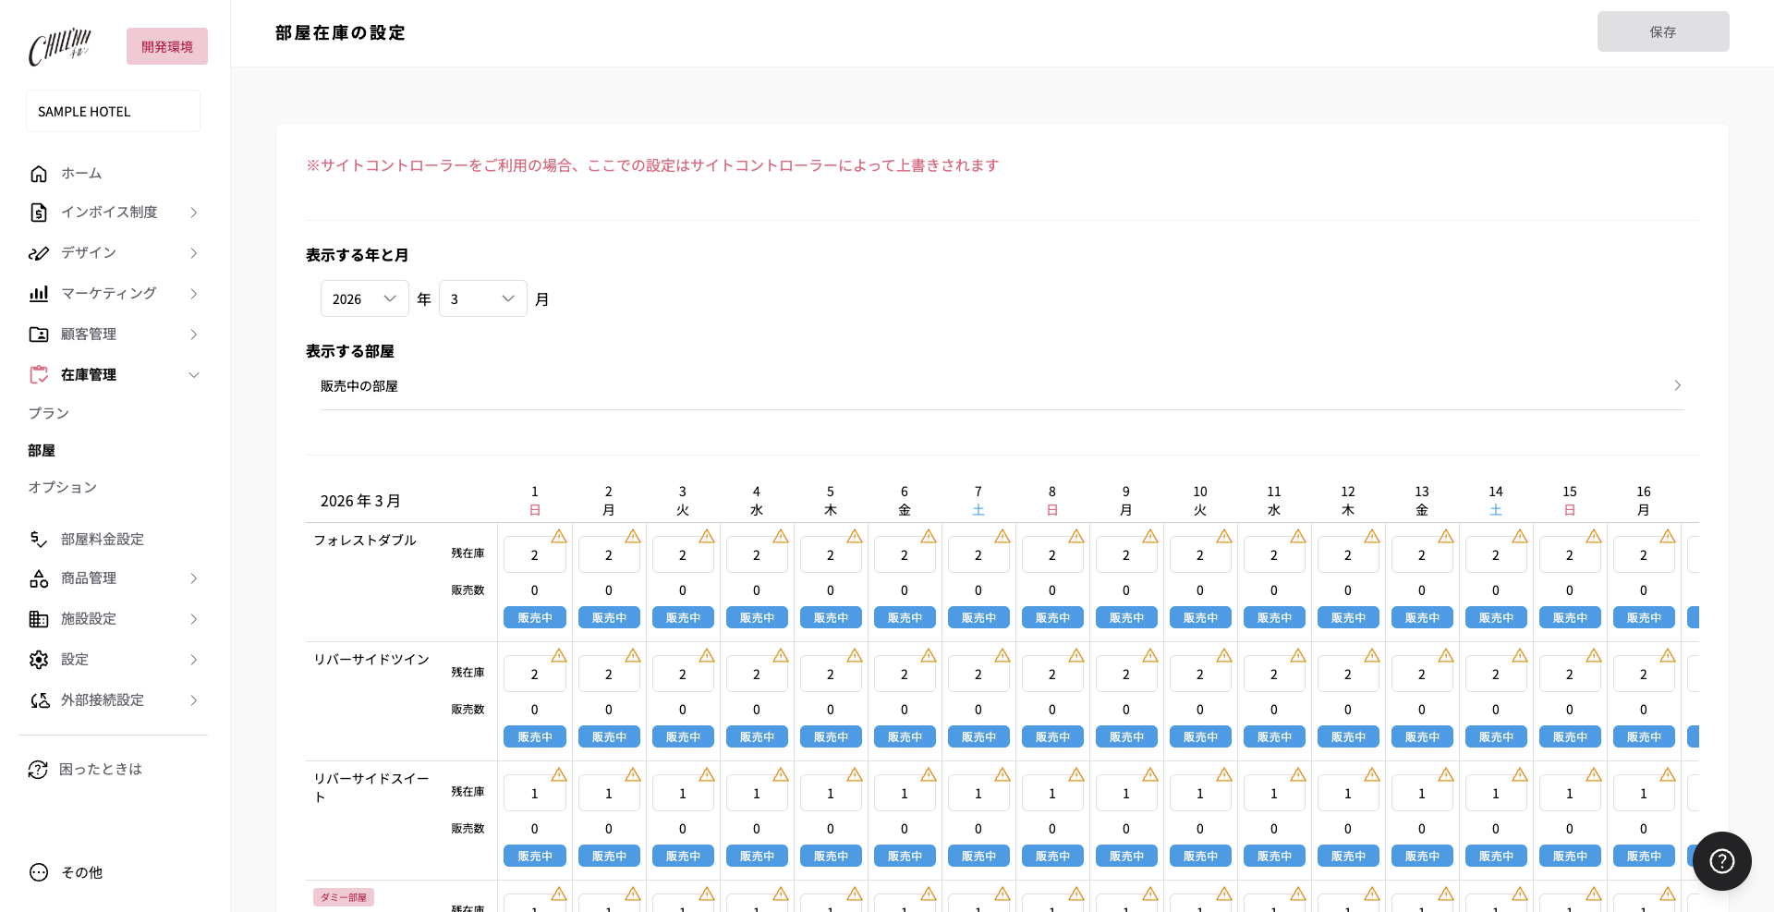Collapse the 在庫管理 menu section
1774x912 pixels.
[194, 375]
